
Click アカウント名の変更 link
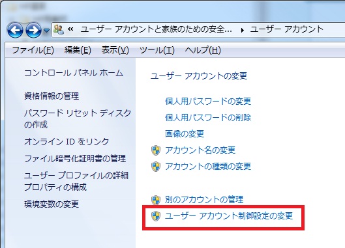pos(200,150)
